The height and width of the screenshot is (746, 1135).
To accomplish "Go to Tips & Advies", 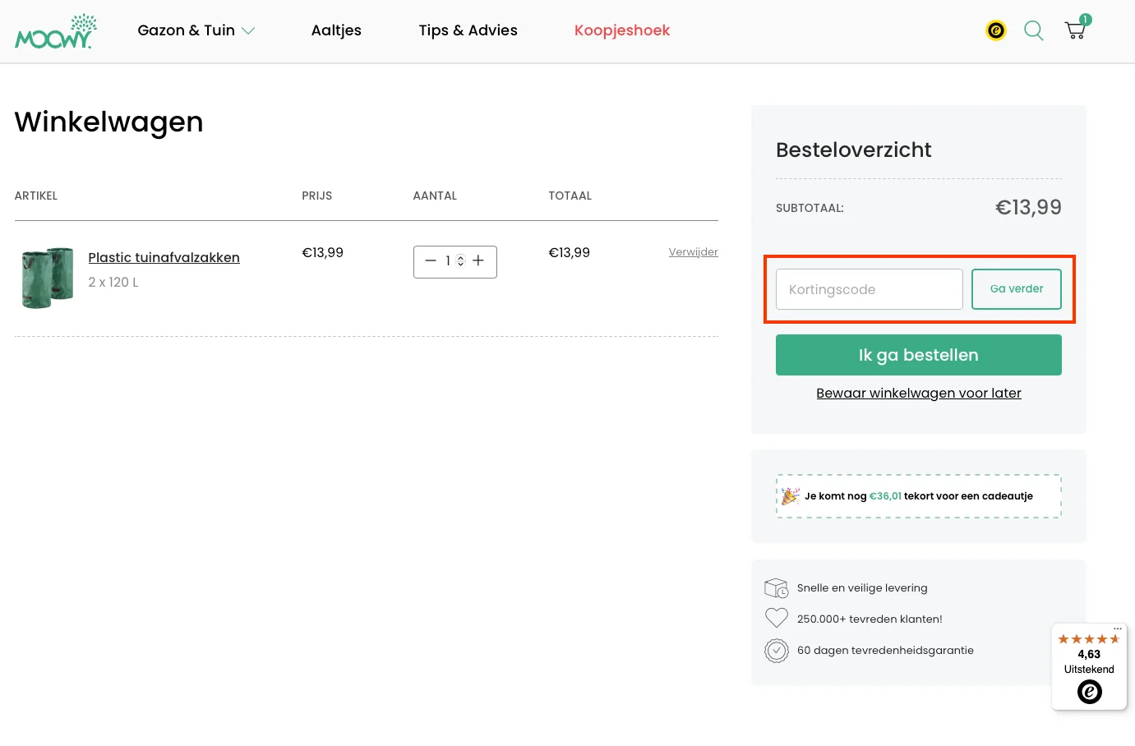I will pos(468,30).
